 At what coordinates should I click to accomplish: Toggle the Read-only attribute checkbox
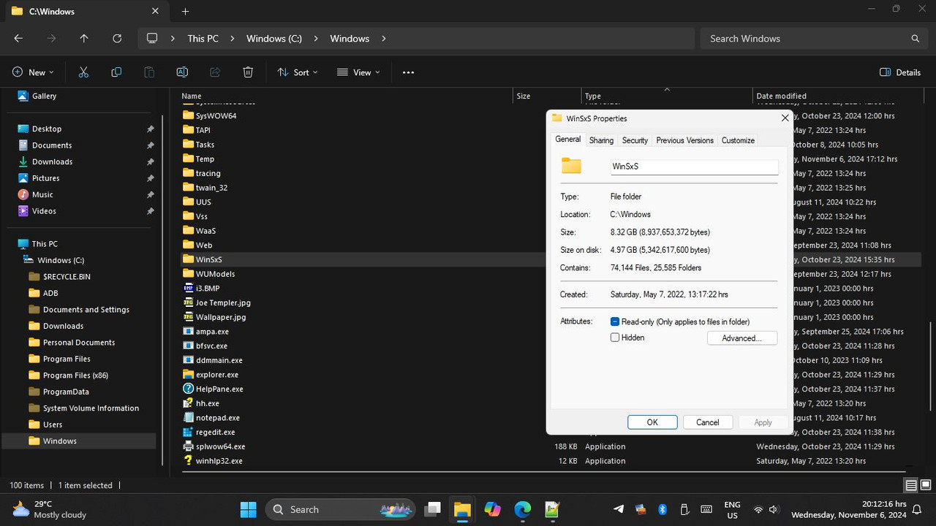[x=615, y=321]
